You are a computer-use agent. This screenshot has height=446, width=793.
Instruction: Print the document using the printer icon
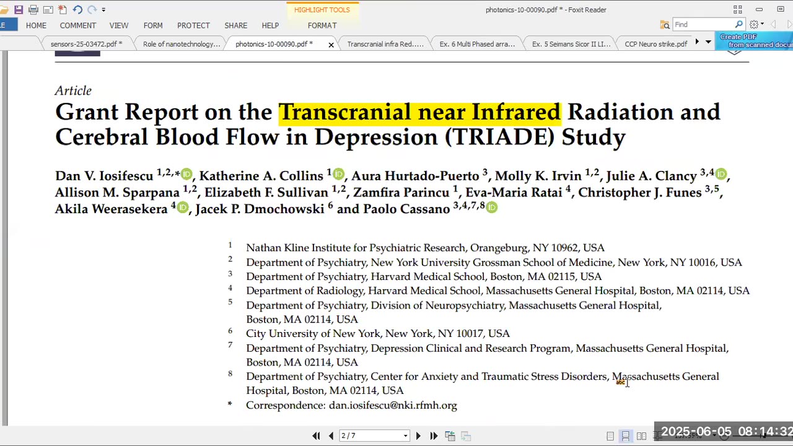pos(33,10)
